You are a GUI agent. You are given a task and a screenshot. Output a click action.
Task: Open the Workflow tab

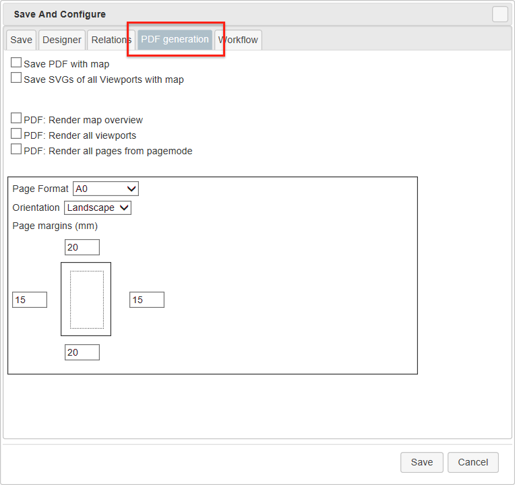pos(238,40)
